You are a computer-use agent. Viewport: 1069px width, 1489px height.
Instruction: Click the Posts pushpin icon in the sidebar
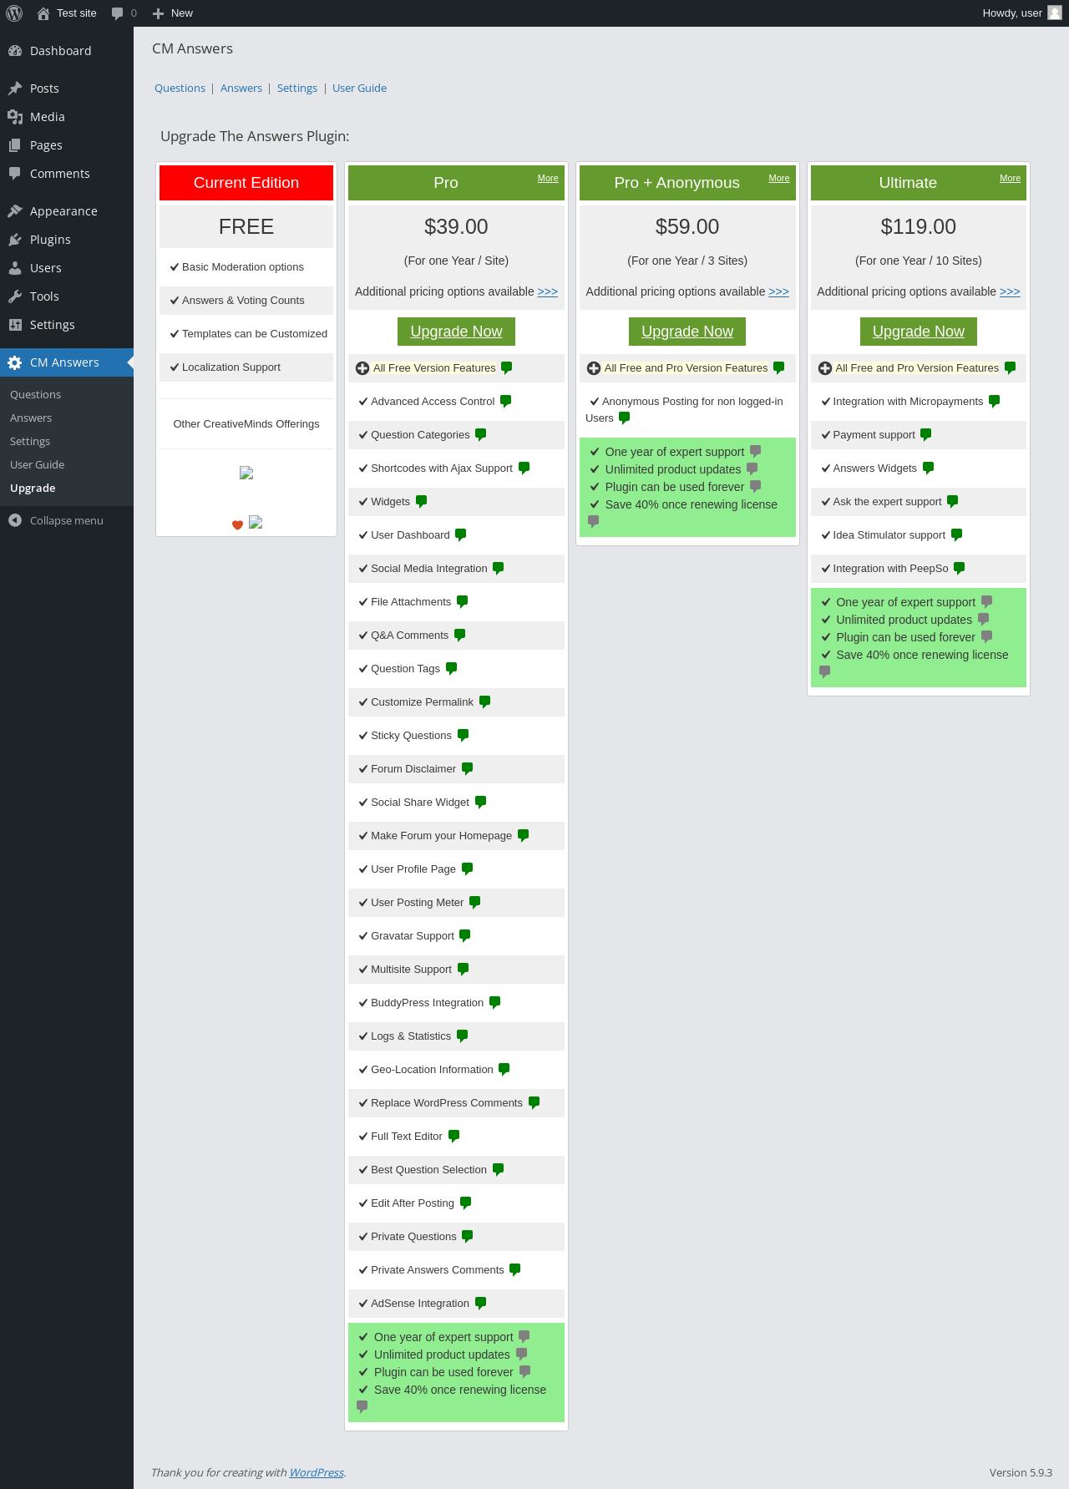pos(15,89)
